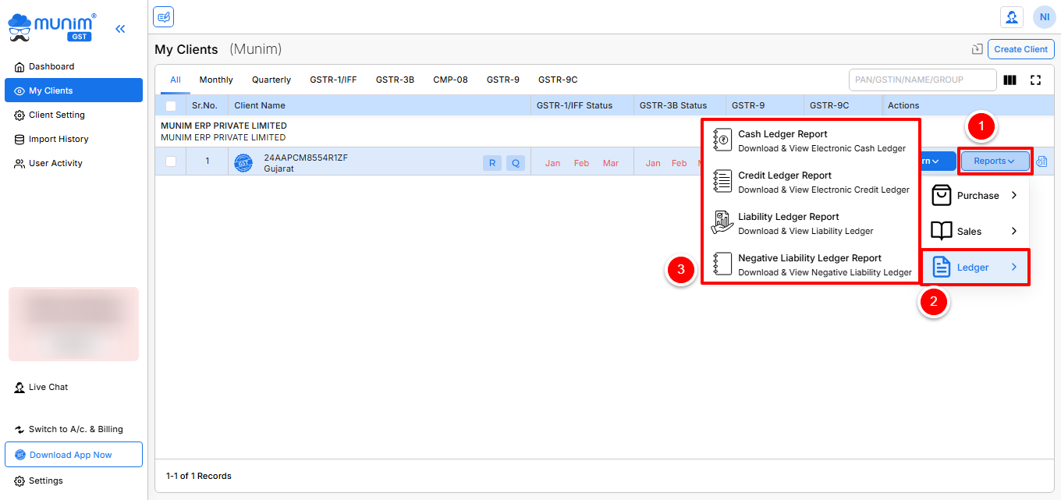The width and height of the screenshot is (1061, 500).
Task: Switch to the GSTR-3B tab
Action: point(395,80)
